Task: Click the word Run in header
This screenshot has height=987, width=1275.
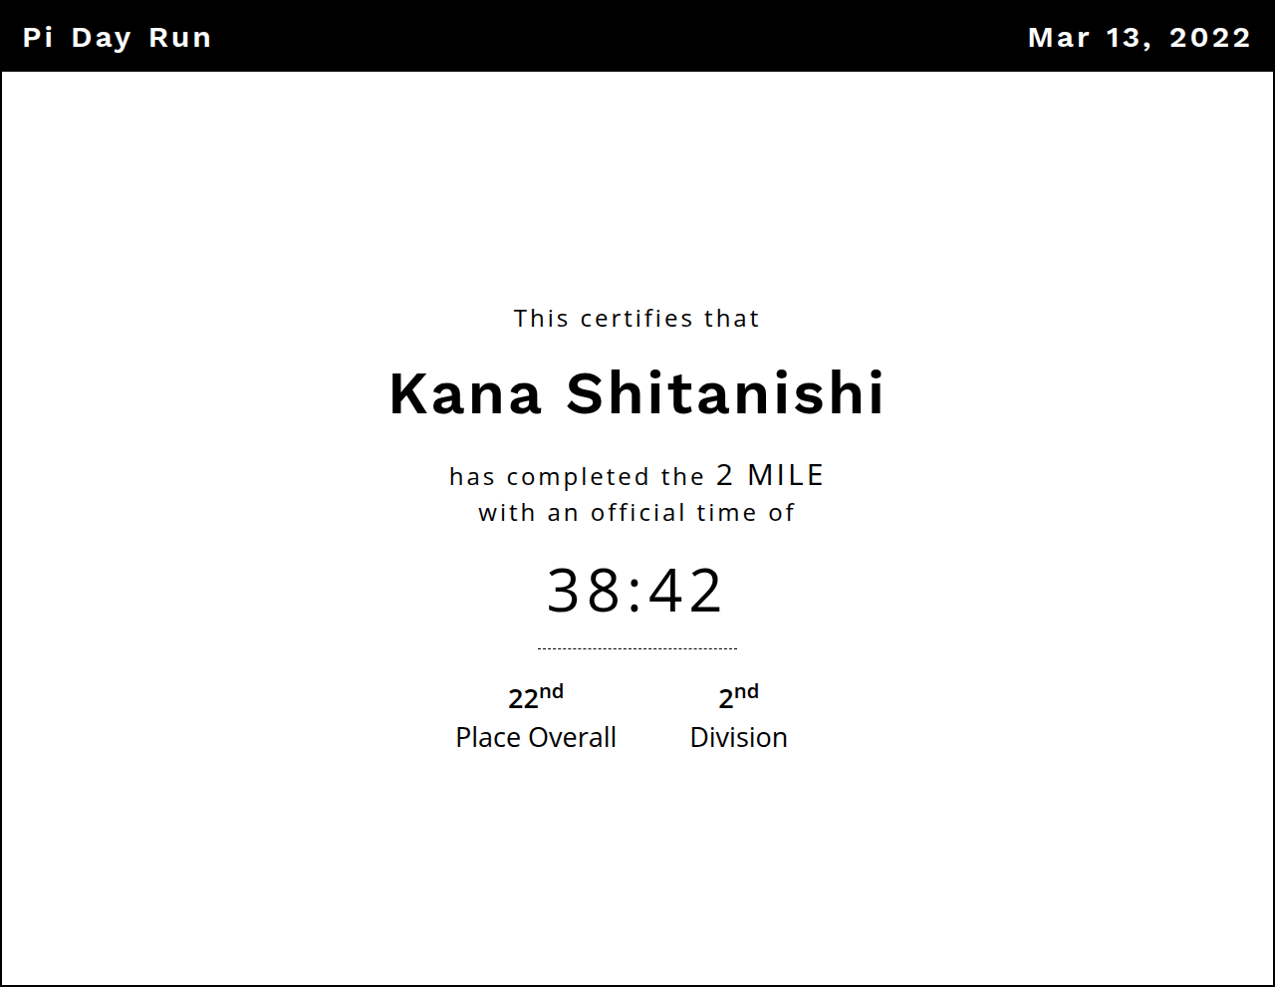Action: [179, 38]
